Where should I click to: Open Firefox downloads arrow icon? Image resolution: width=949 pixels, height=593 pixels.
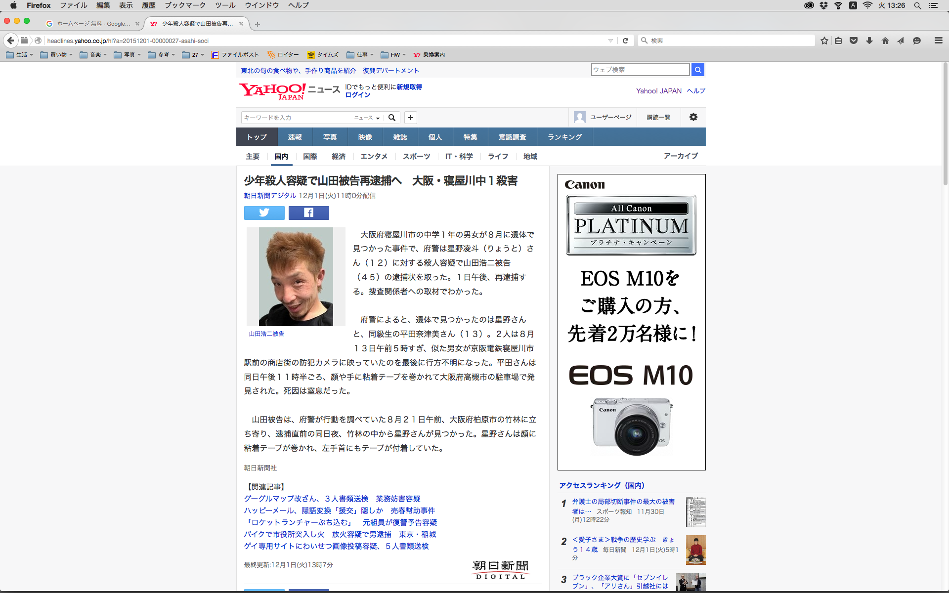point(869,41)
